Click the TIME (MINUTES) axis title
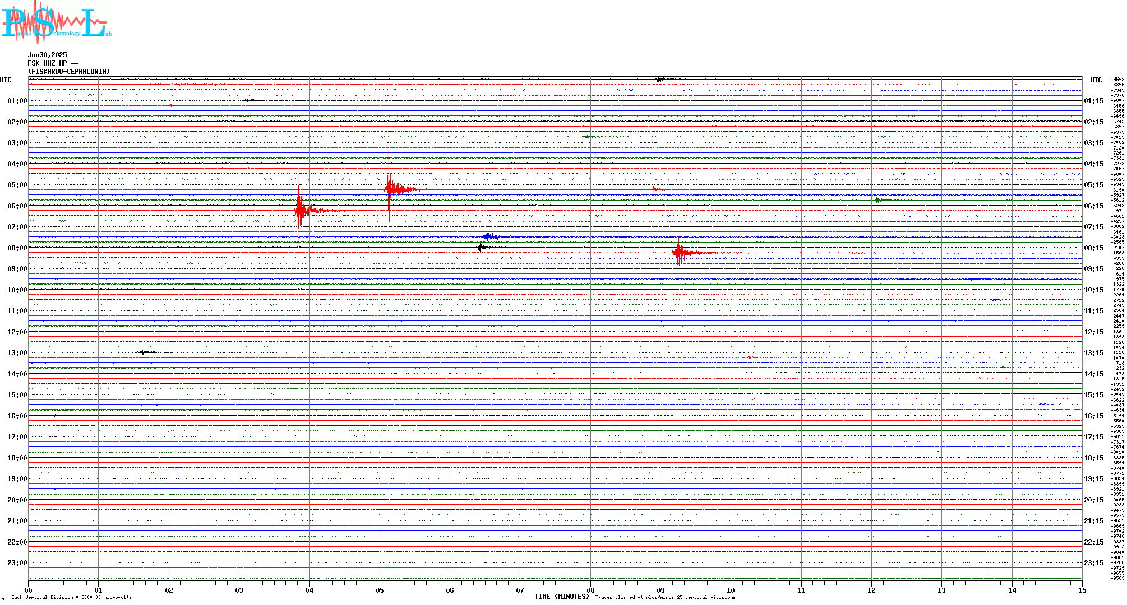1127x605 pixels. point(562,597)
